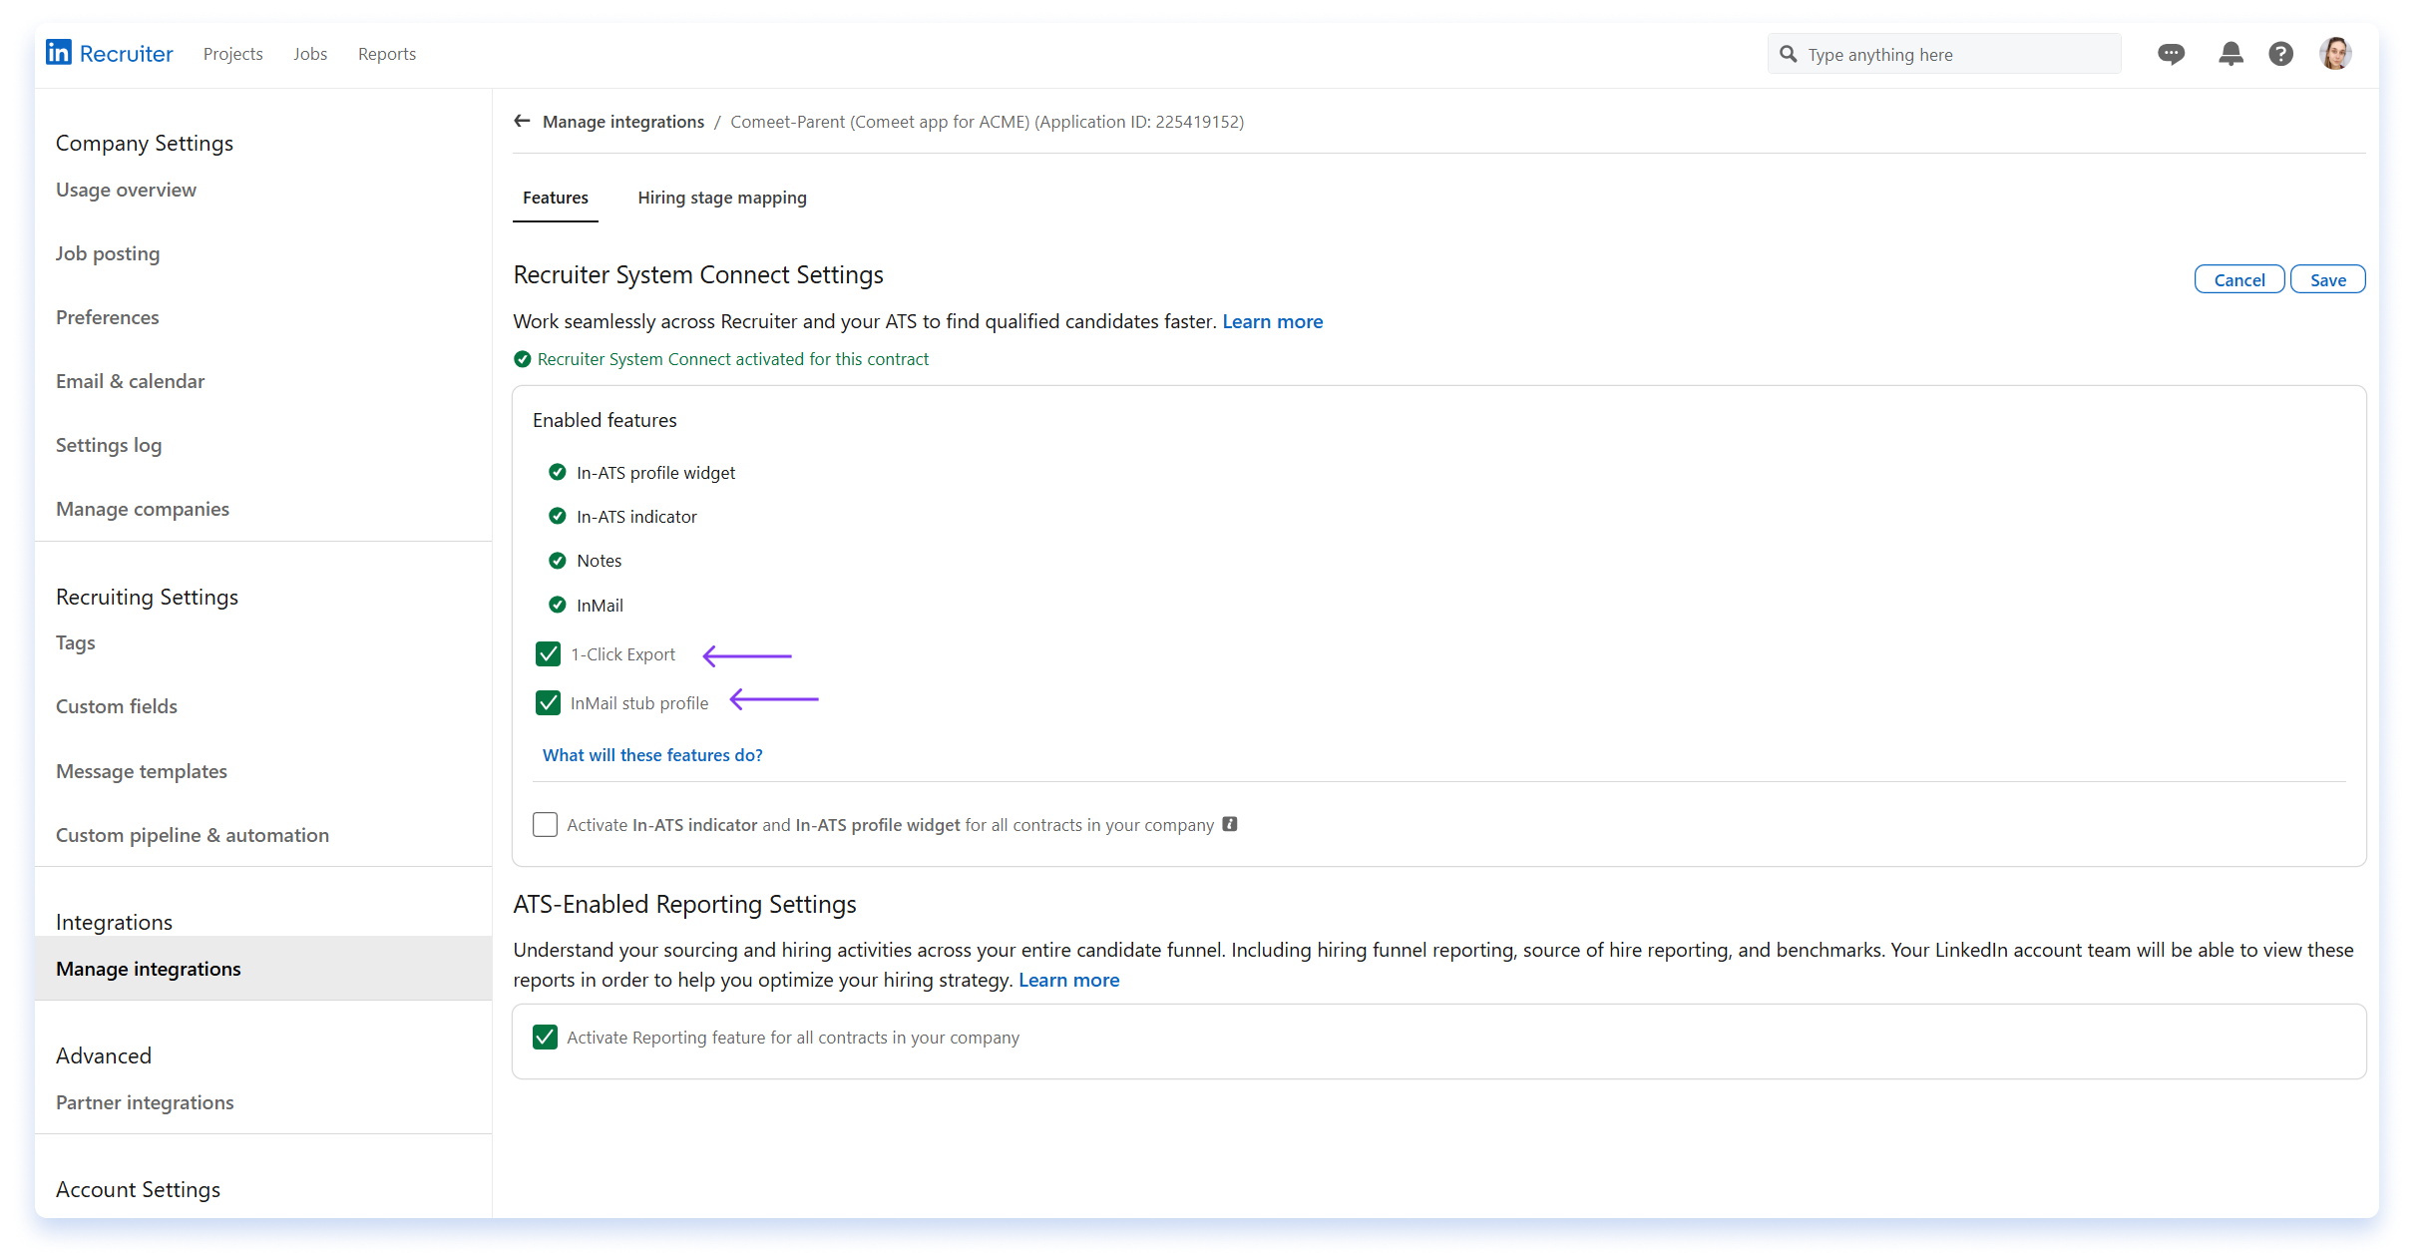This screenshot has height=1257, width=2434.
Task: Uncheck the InMail stub profile checkbox
Action: click(x=548, y=703)
